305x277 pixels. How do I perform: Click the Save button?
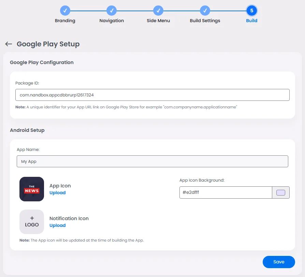(x=279, y=262)
